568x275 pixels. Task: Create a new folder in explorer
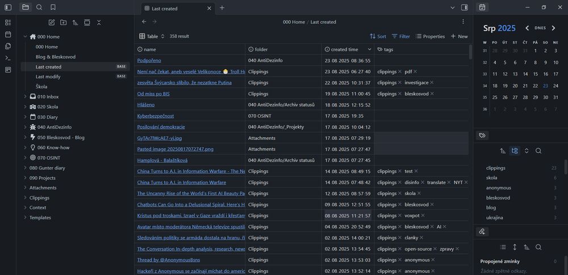(x=63, y=23)
